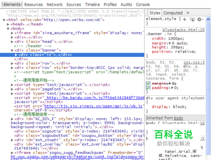Click the Styles pane vertical scrollbar
211x160 pixels.
point(208,88)
